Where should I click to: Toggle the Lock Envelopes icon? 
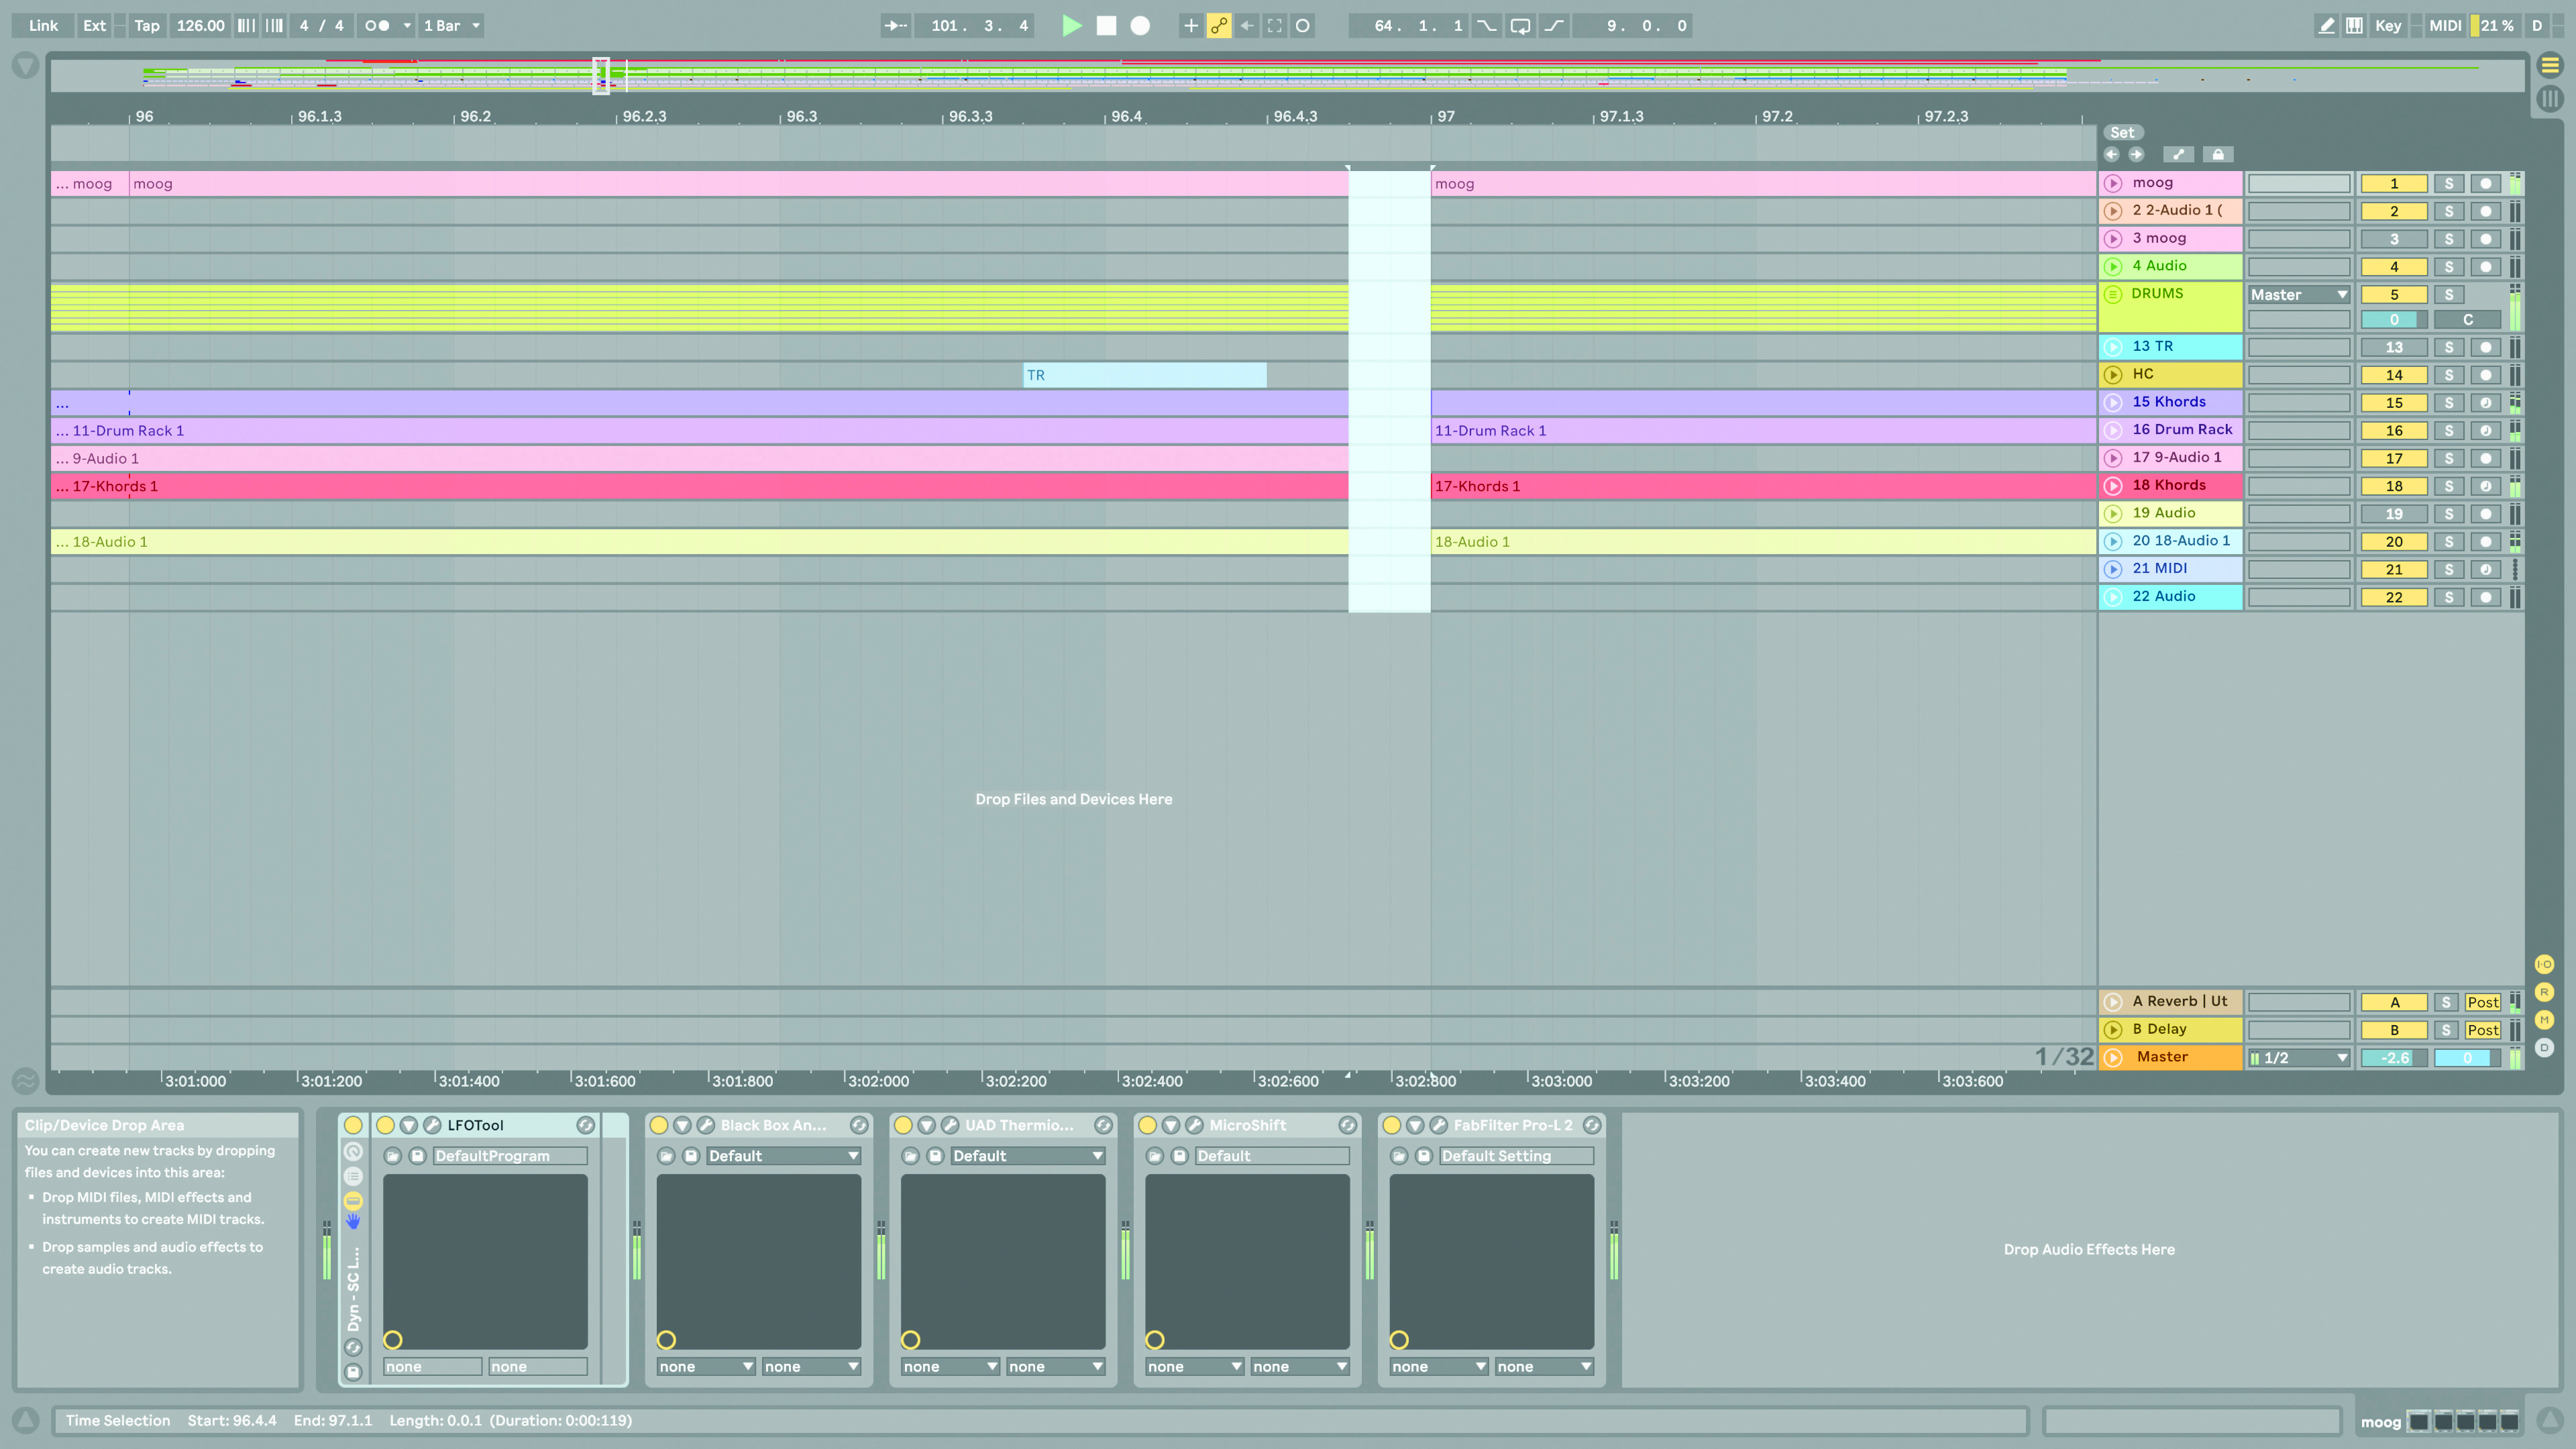pyautogui.click(x=2218, y=154)
